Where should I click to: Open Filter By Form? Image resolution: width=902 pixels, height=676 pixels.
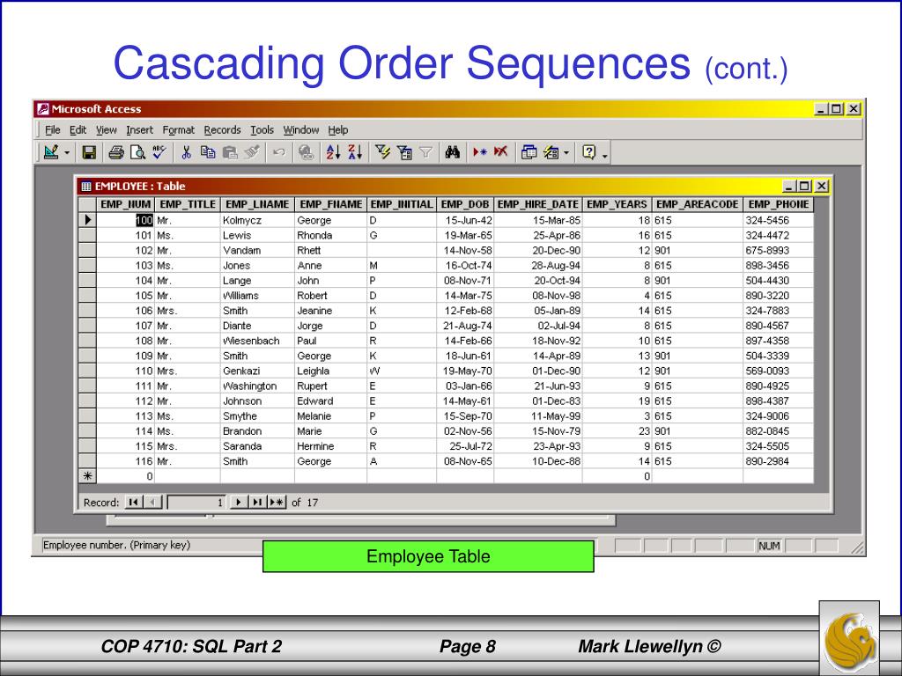(x=404, y=152)
